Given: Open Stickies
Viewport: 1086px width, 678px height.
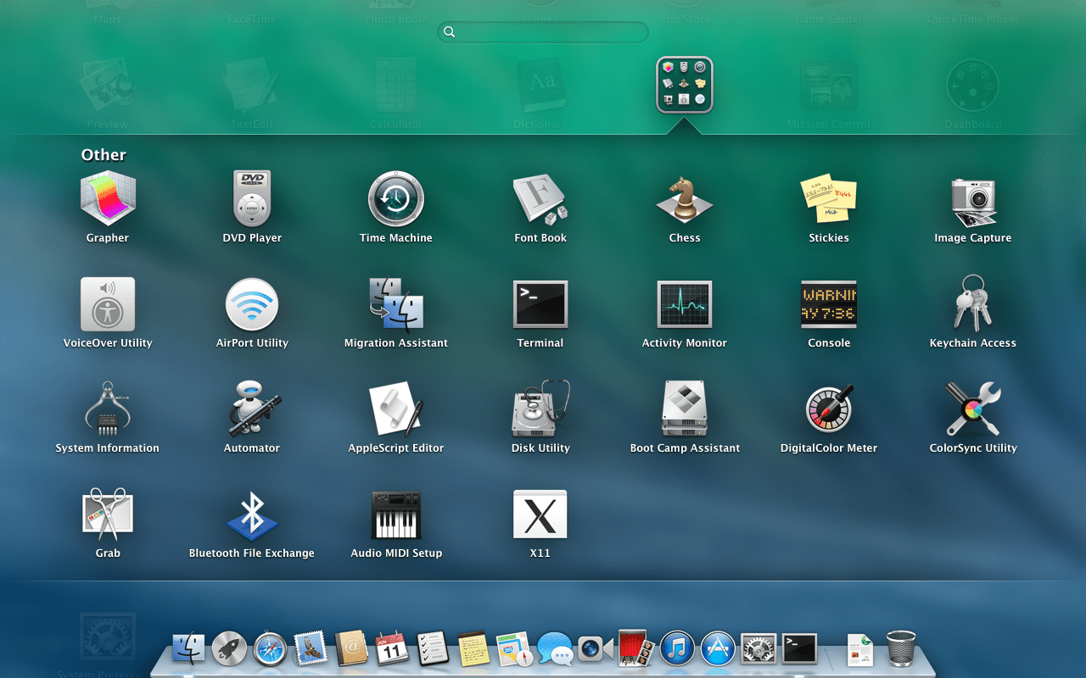Looking at the screenshot, I should (829, 199).
